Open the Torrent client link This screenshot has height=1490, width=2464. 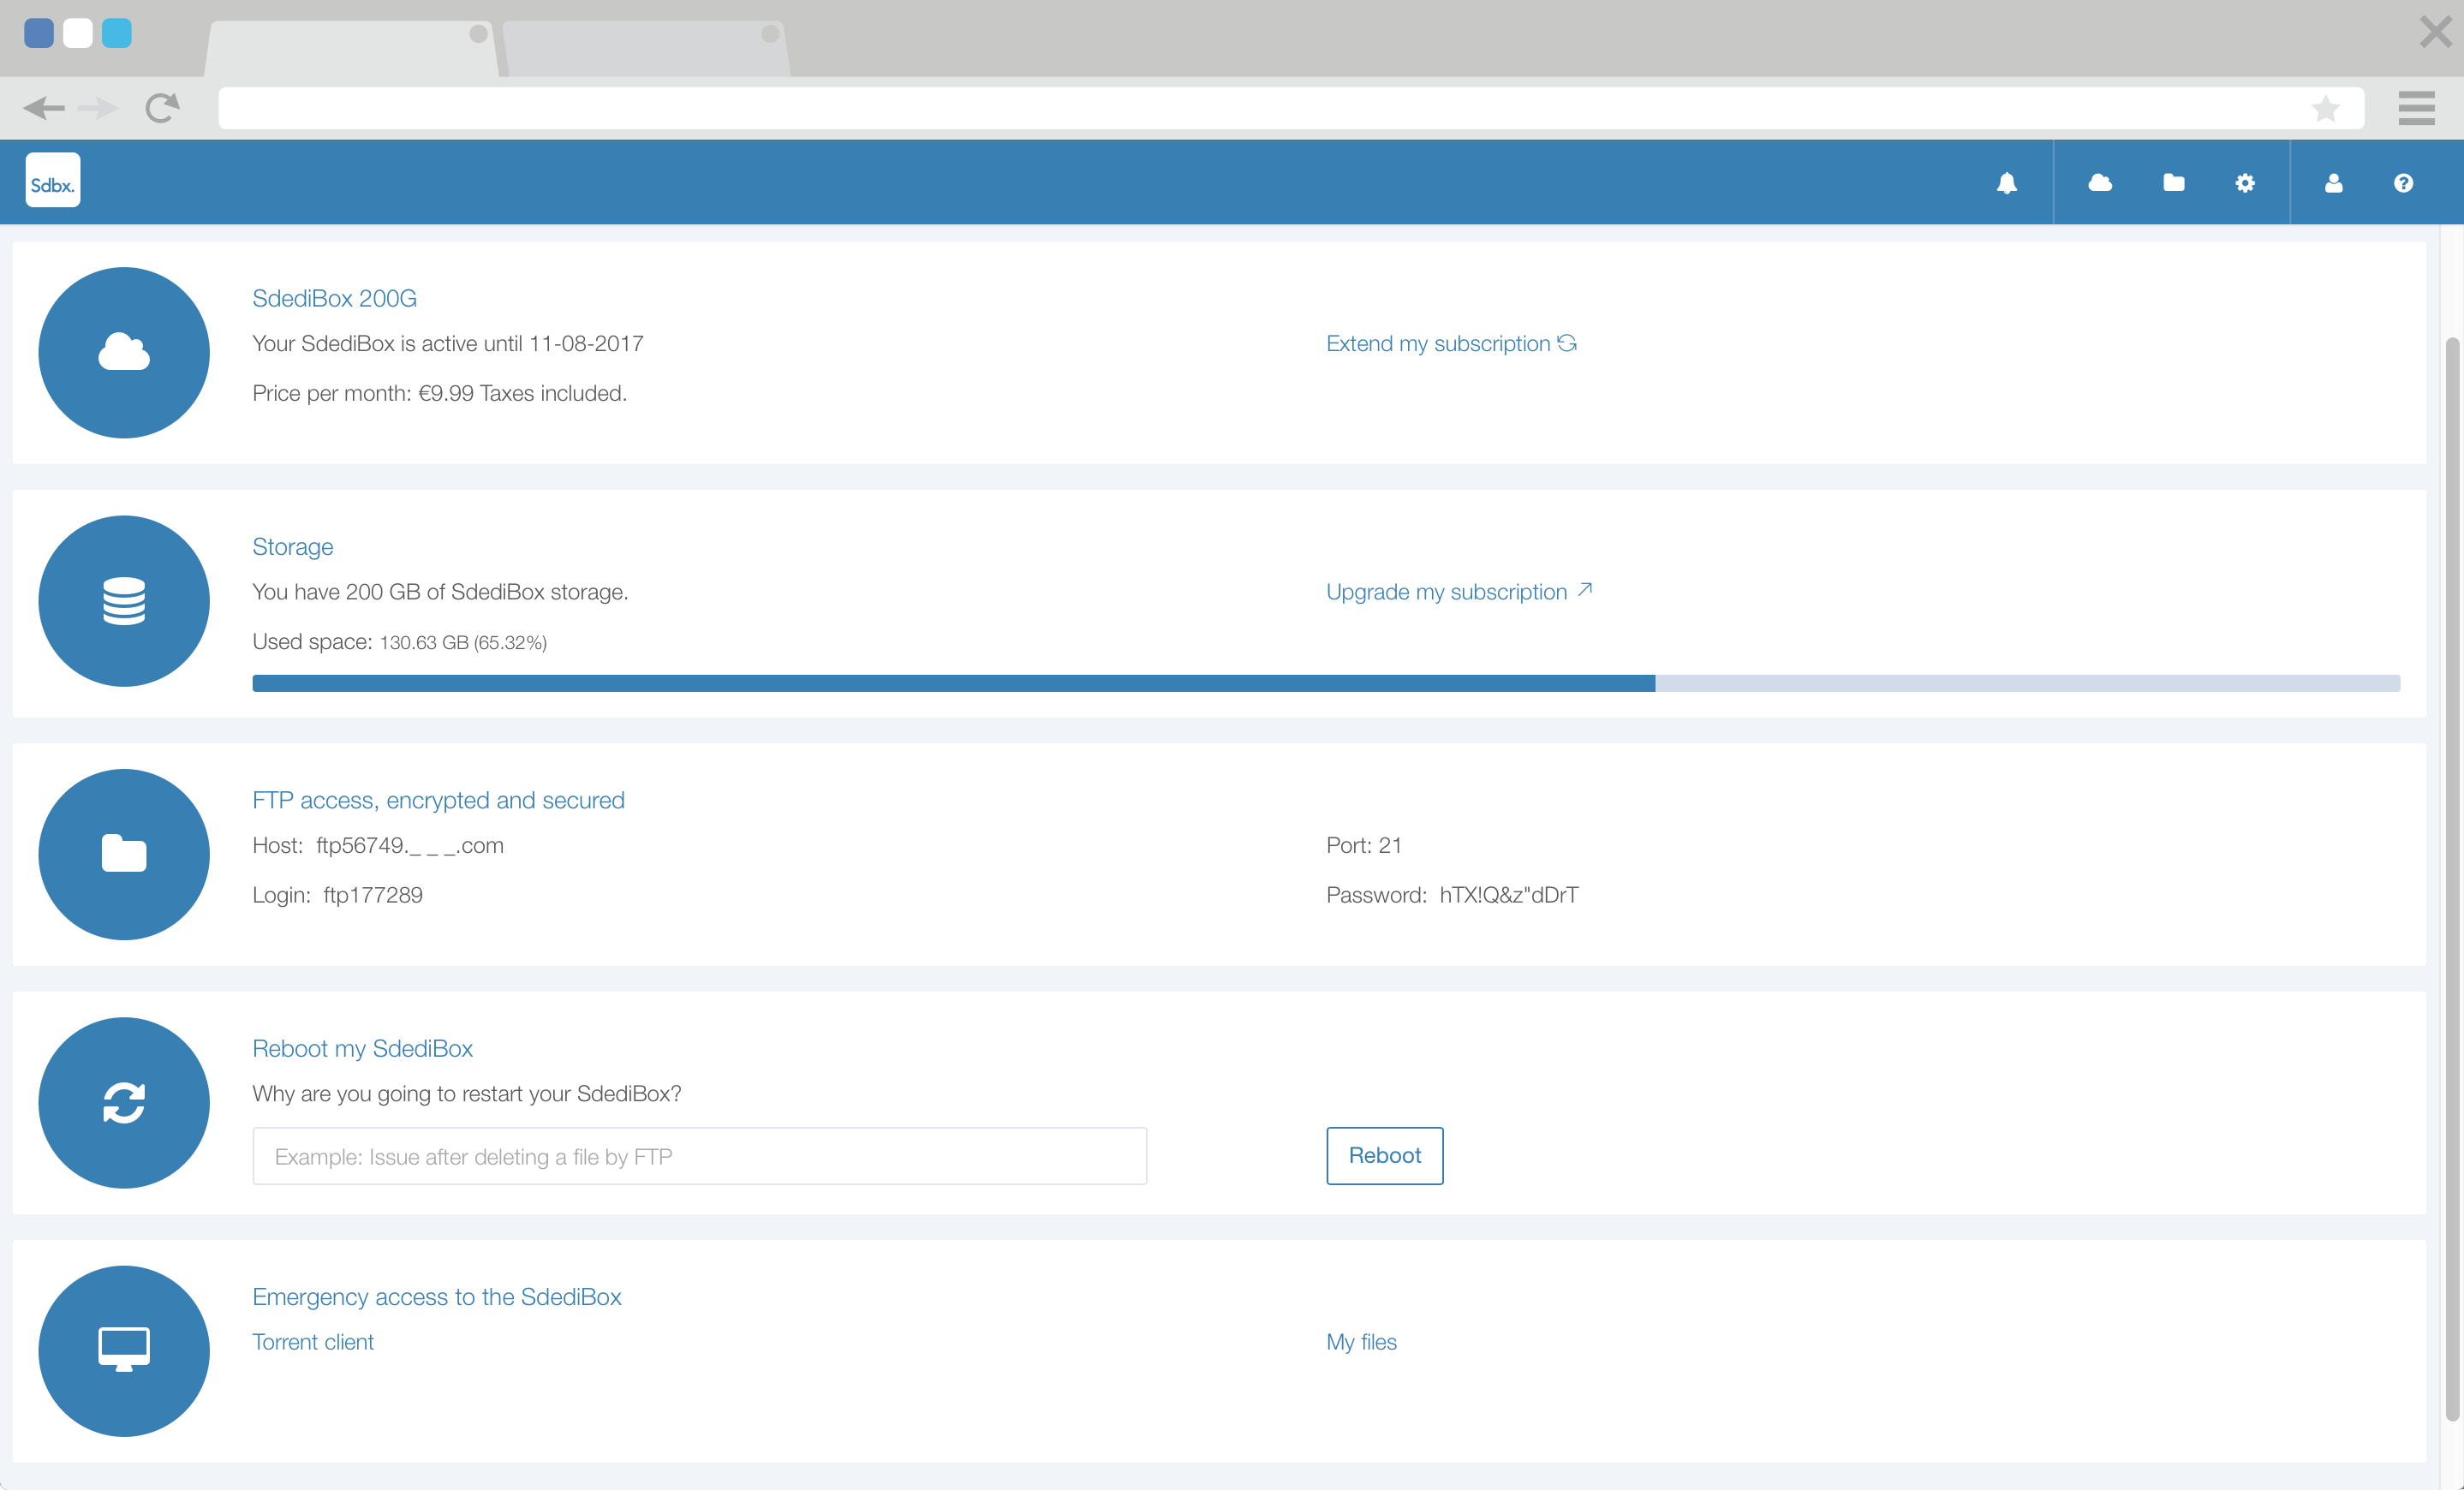point(312,1342)
